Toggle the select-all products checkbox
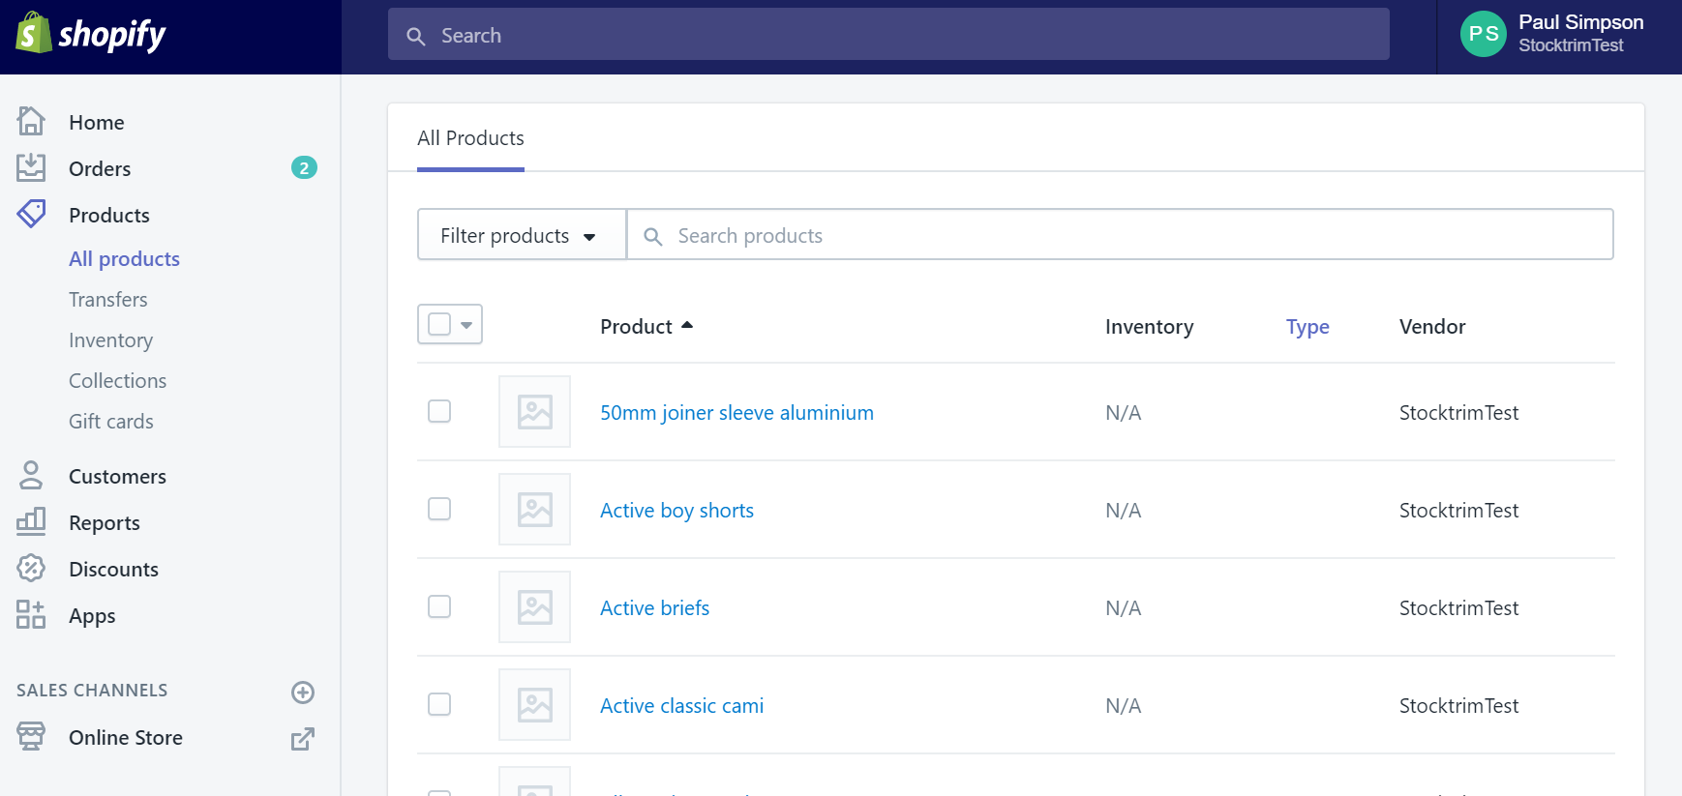This screenshot has height=796, width=1682. [439, 324]
